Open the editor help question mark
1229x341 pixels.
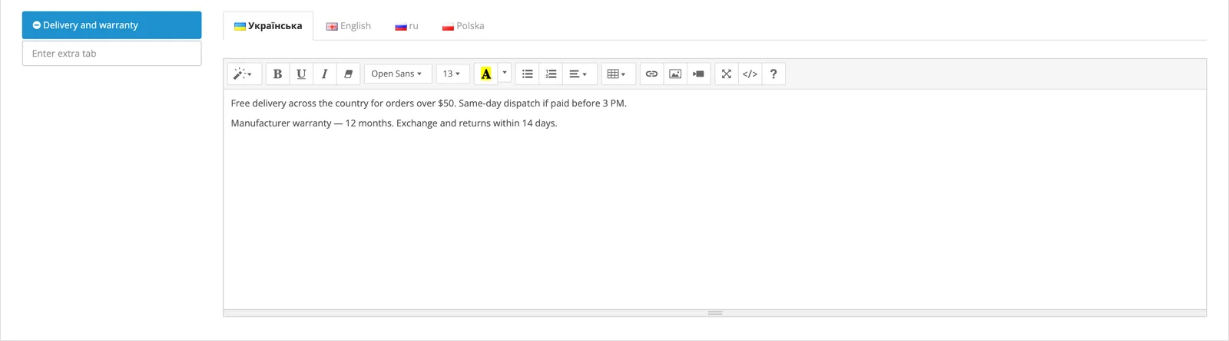point(774,74)
